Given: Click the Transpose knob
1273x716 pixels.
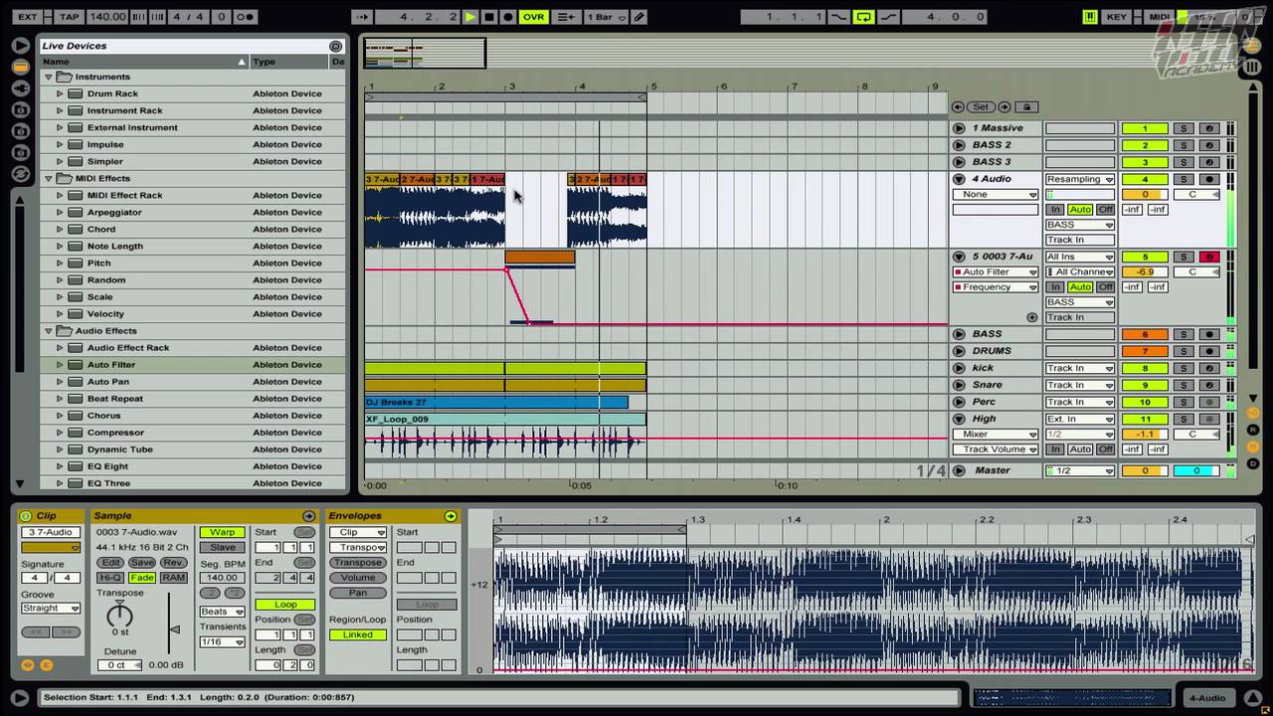Looking at the screenshot, I should [119, 615].
